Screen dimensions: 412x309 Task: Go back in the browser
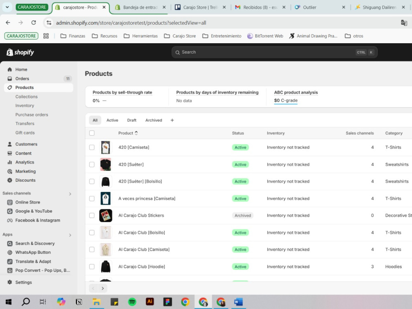coord(8,23)
